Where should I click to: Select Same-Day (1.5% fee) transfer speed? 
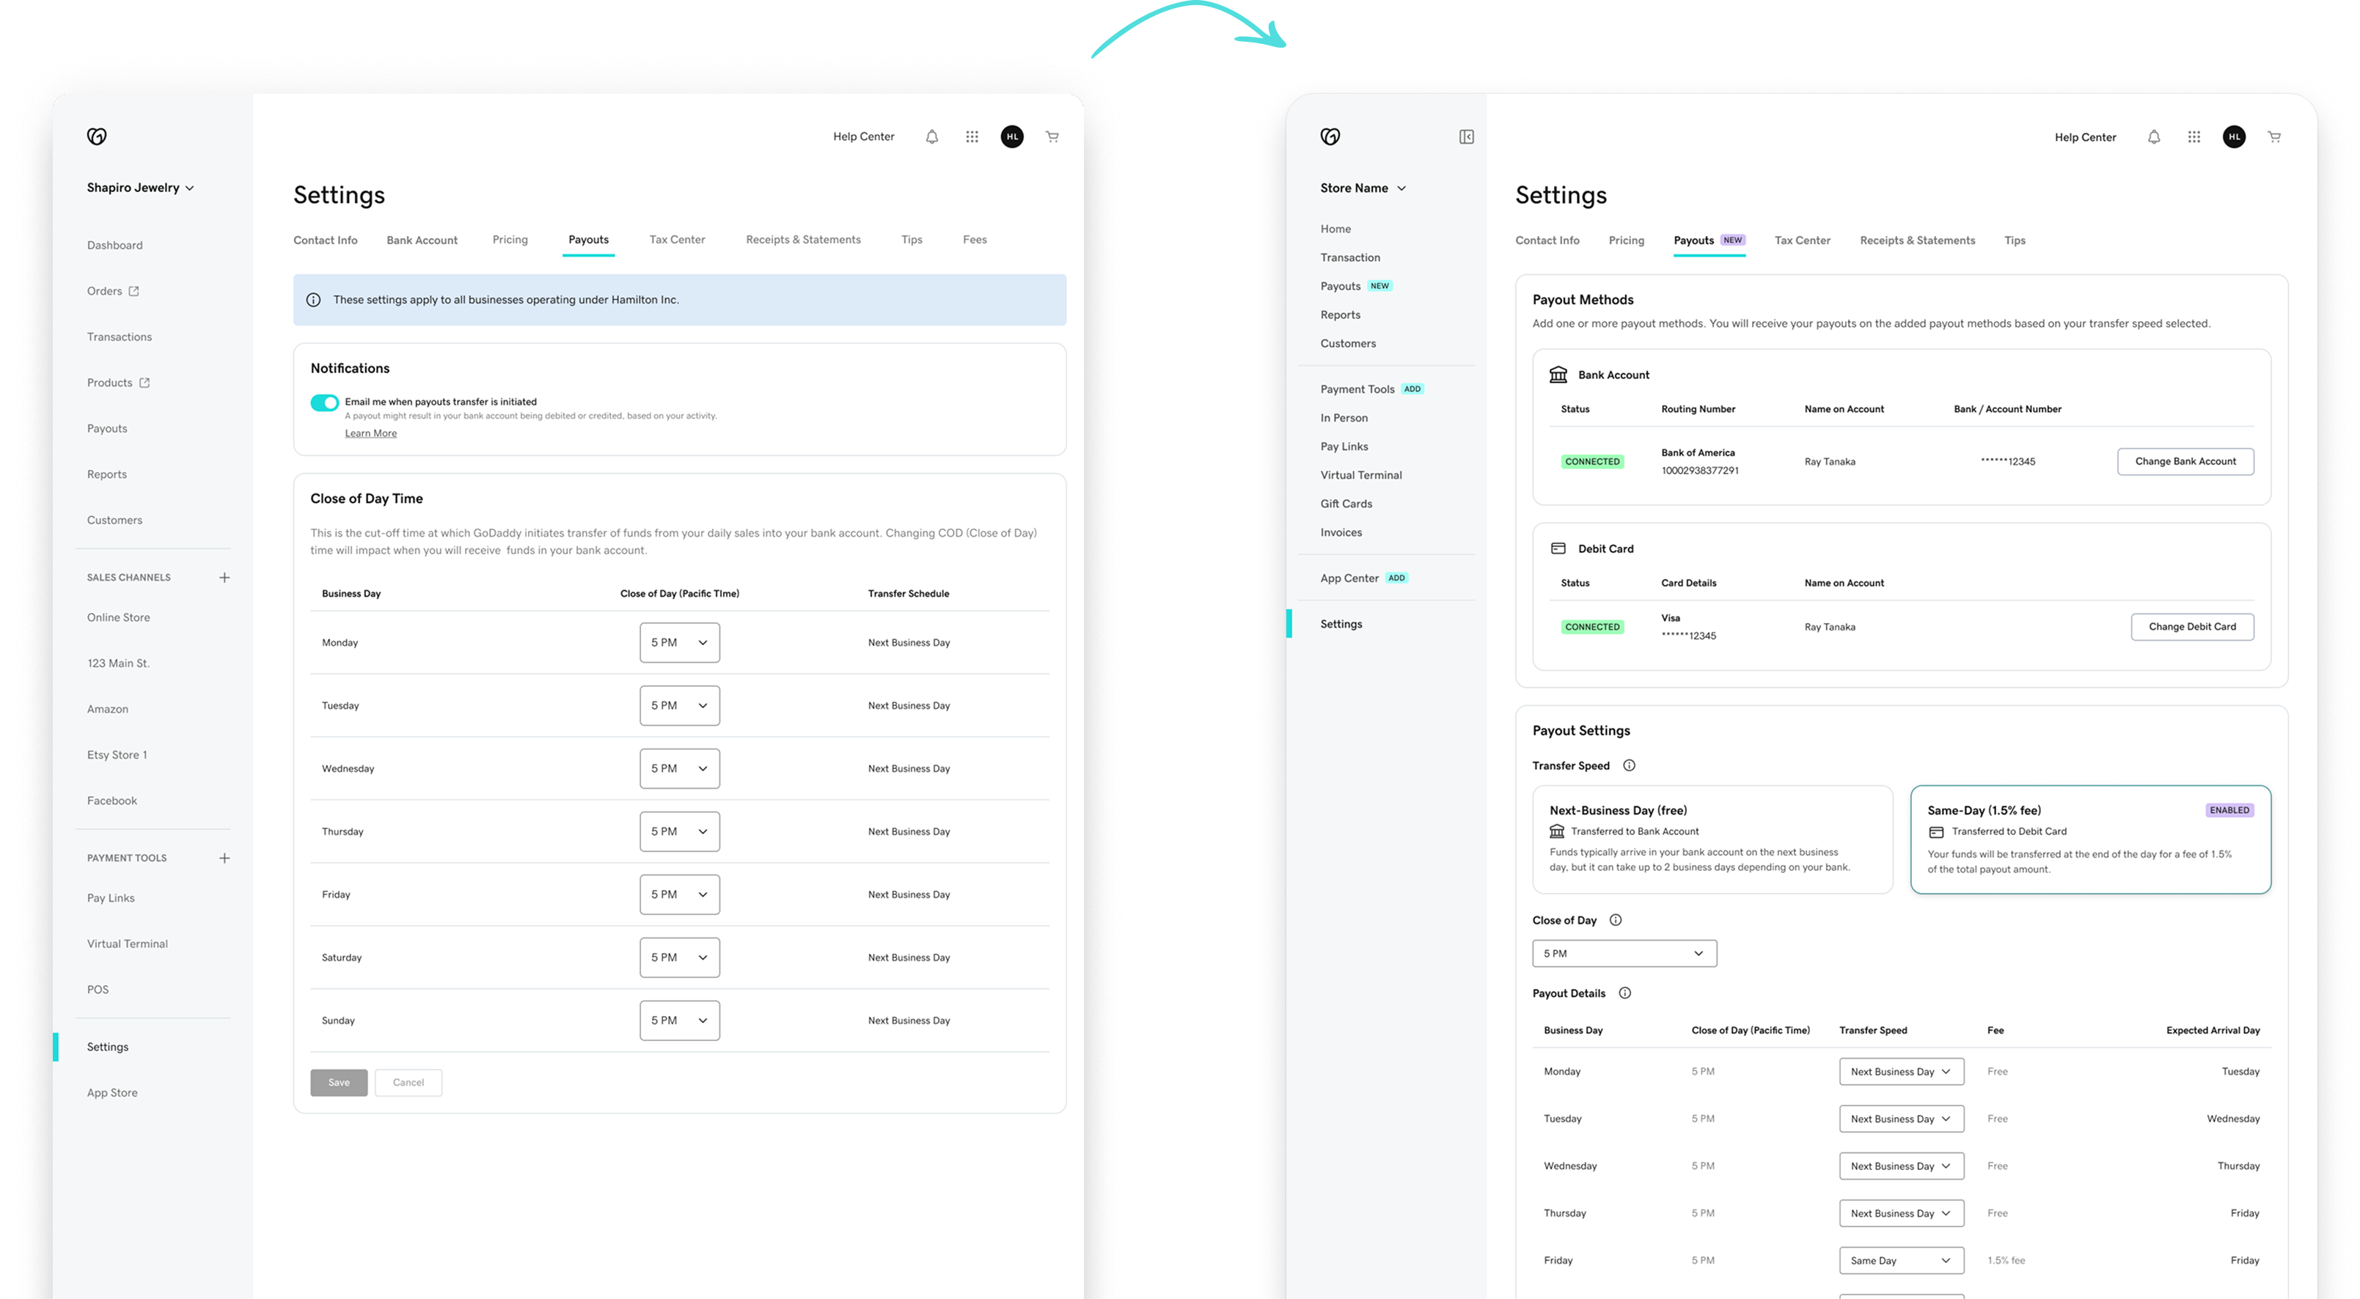2091,839
